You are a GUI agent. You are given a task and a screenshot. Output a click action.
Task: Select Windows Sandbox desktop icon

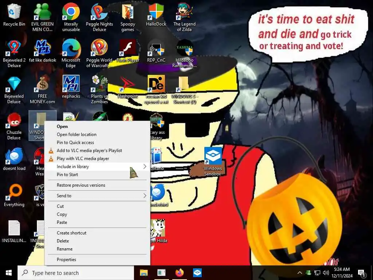pyautogui.click(x=213, y=162)
